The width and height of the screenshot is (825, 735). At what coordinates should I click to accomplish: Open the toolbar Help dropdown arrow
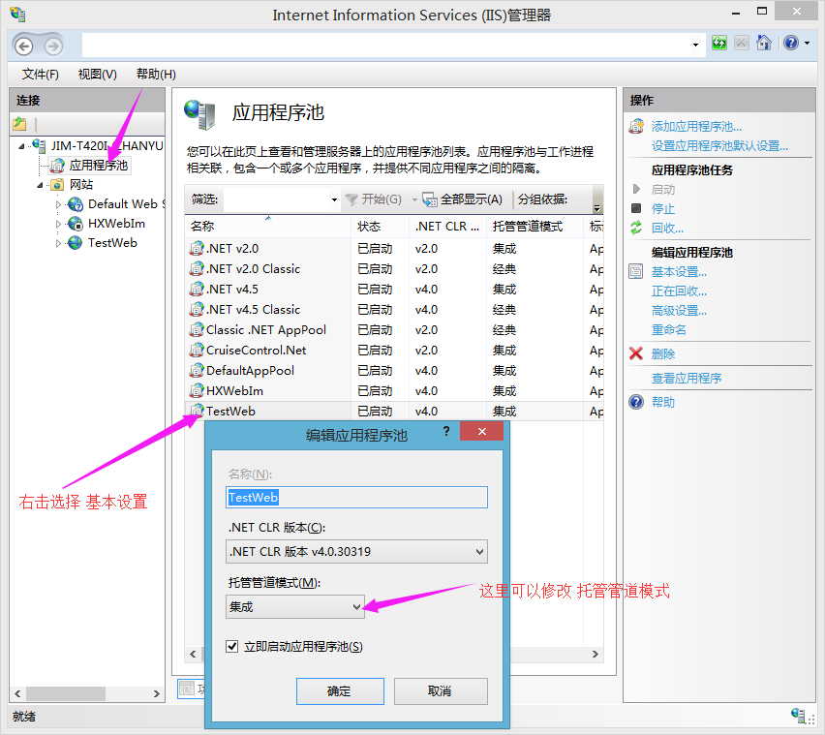808,44
